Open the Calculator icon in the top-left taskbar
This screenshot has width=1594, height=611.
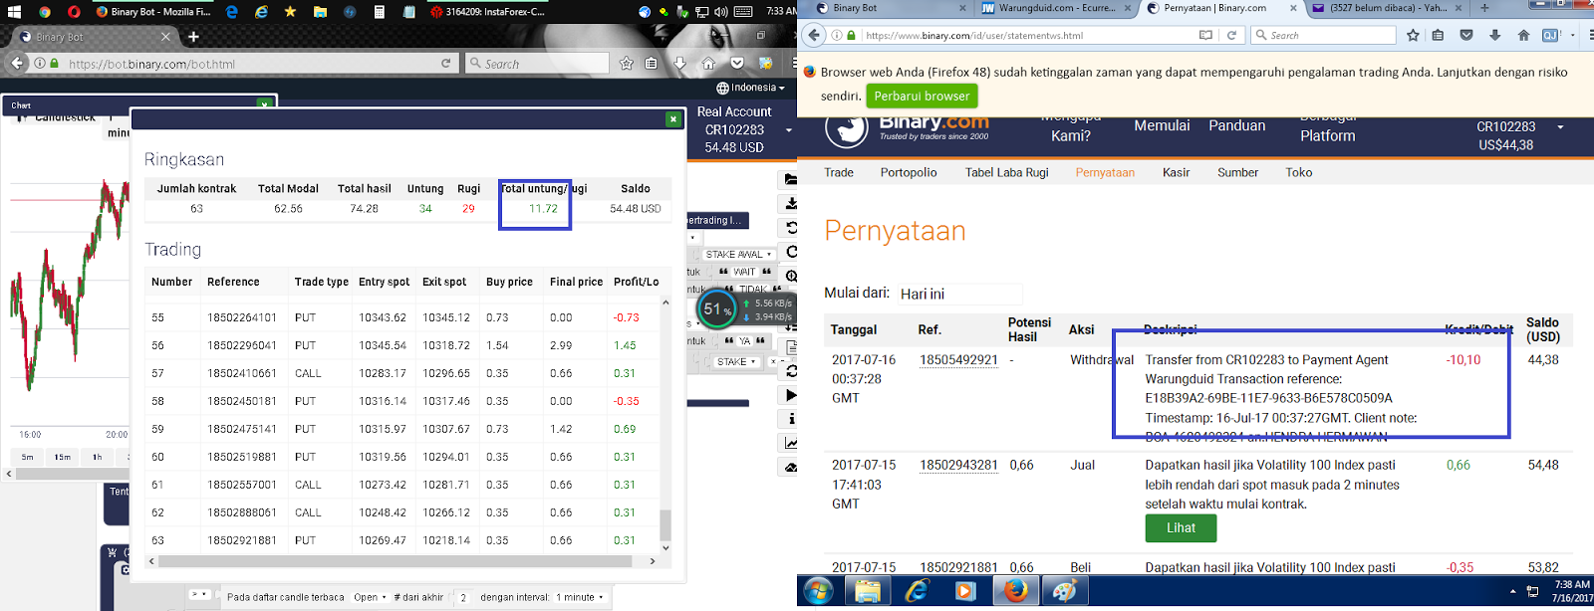click(x=380, y=12)
